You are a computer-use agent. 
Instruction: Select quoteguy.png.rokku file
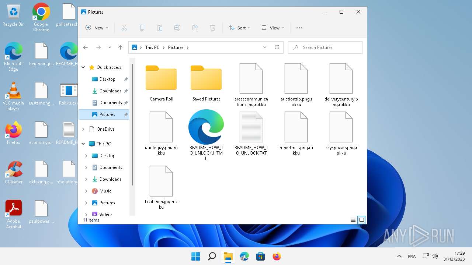point(161,133)
